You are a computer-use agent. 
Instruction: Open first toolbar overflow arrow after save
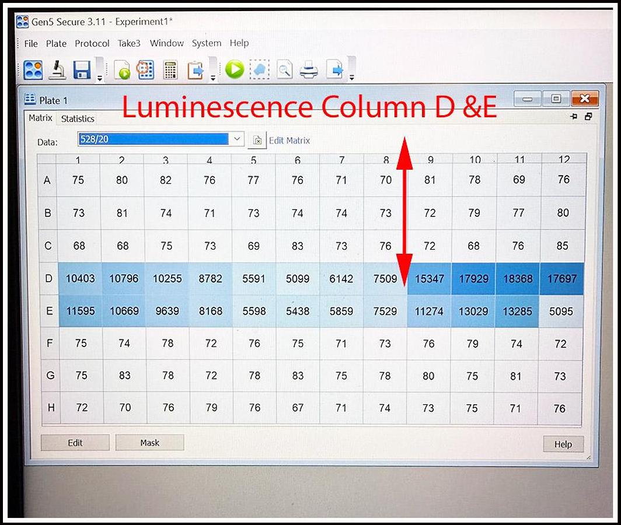click(99, 77)
